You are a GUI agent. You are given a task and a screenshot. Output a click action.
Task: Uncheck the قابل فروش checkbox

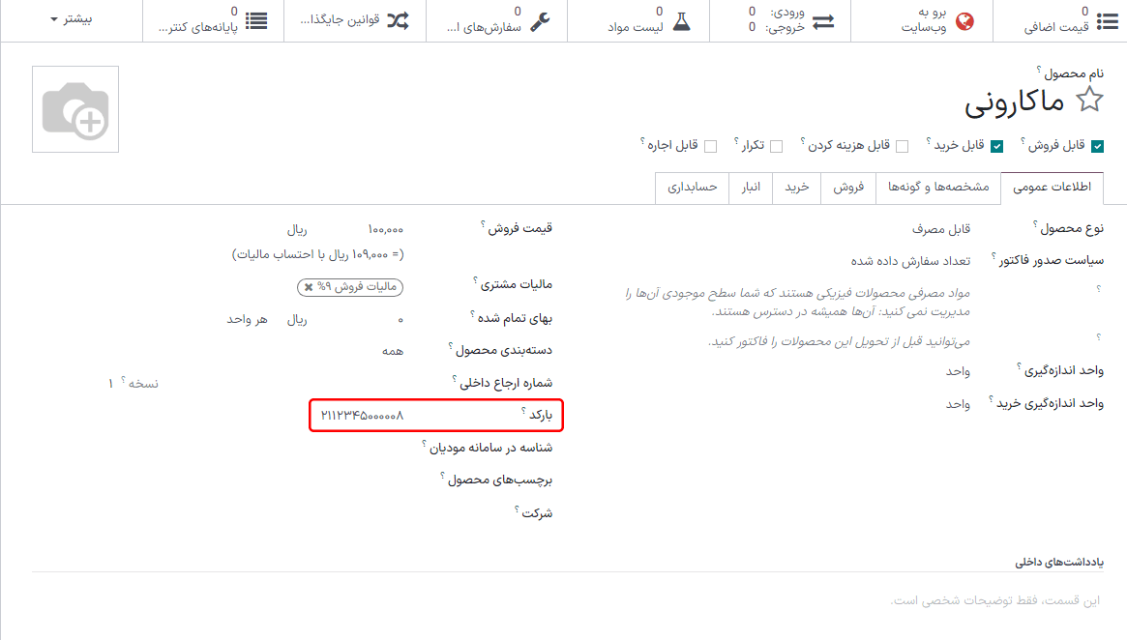(1097, 146)
